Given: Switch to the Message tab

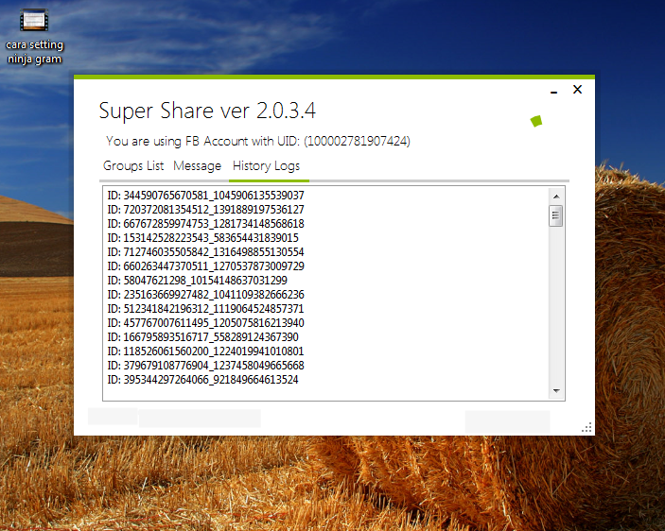Looking at the screenshot, I should pos(197,165).
